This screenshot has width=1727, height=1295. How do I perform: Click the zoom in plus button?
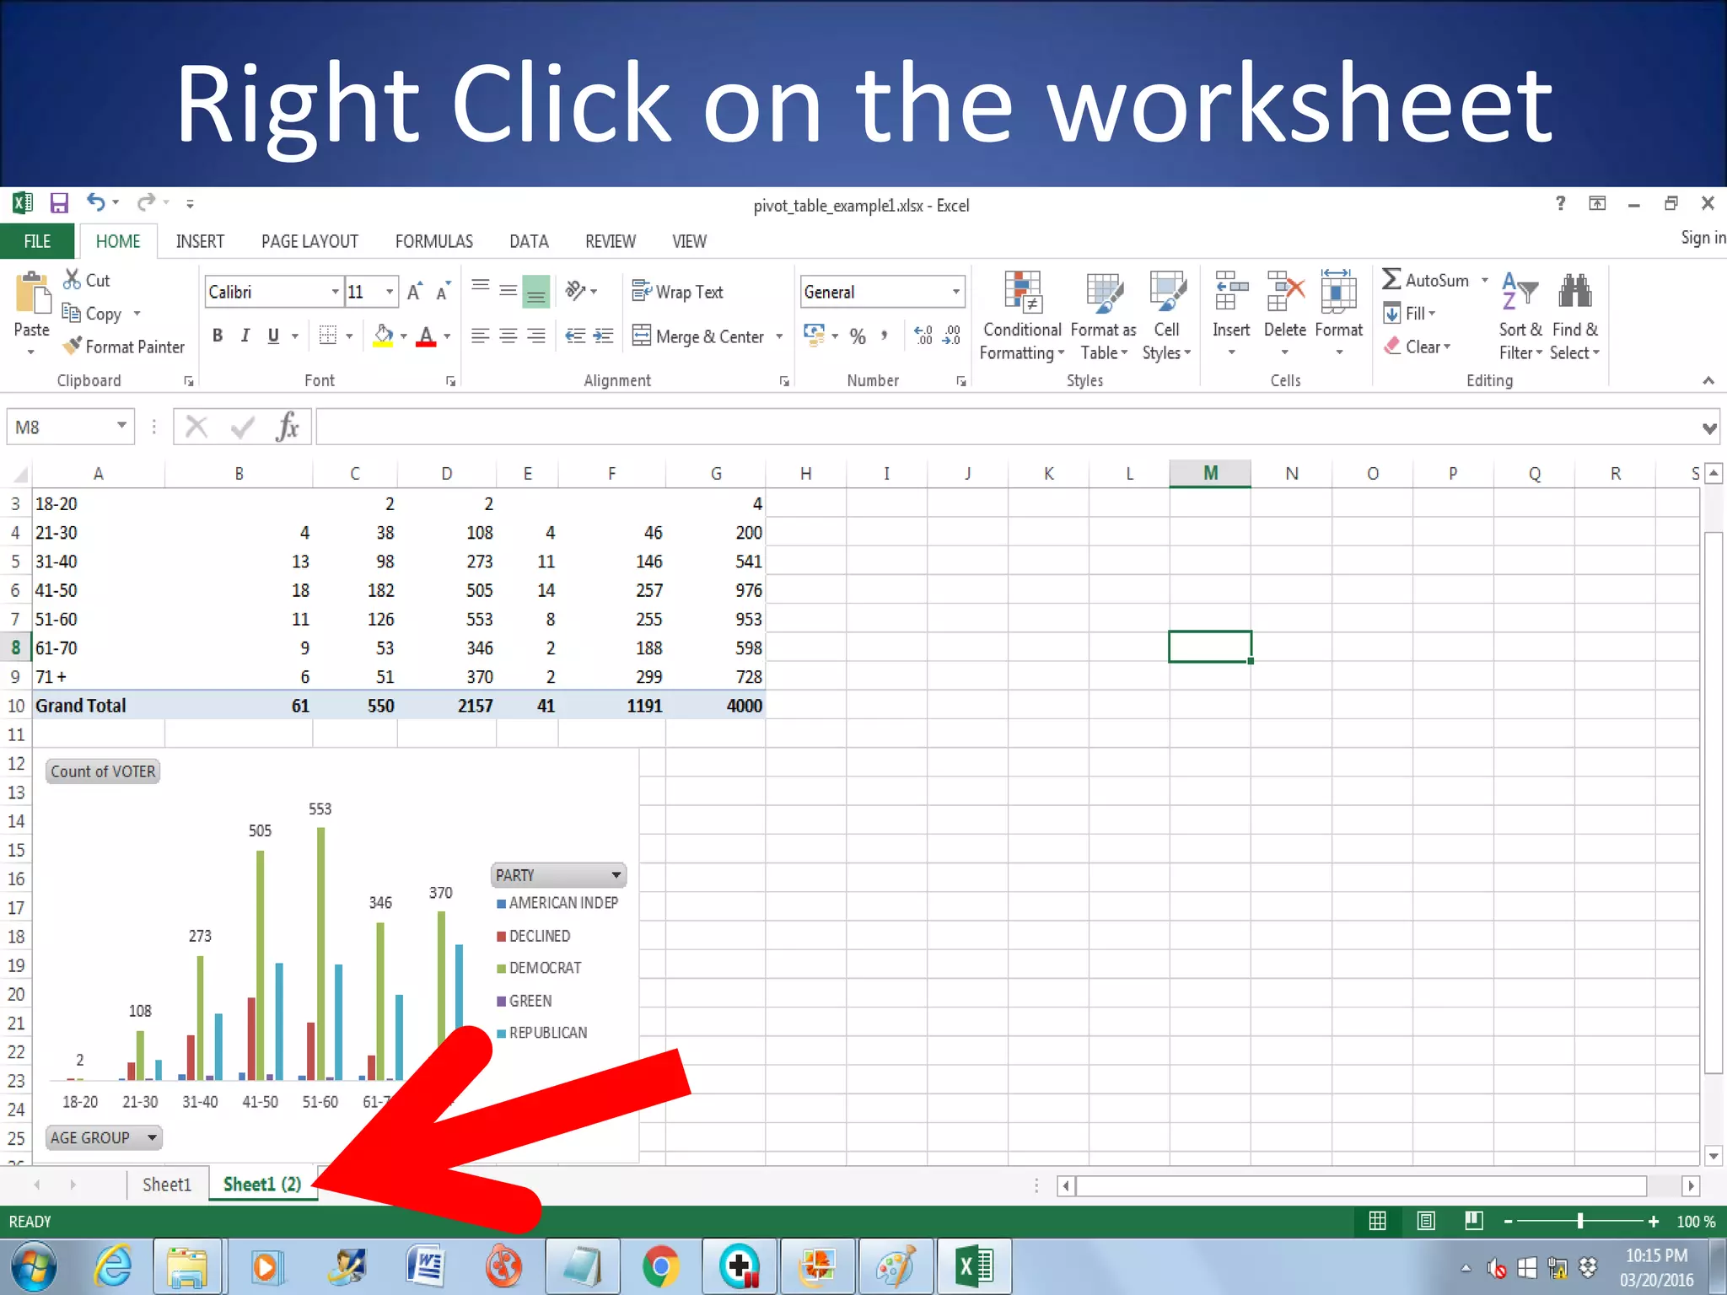1653,1221
